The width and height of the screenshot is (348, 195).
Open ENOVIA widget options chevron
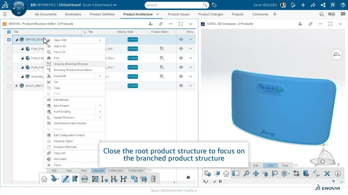coord(190,24)
